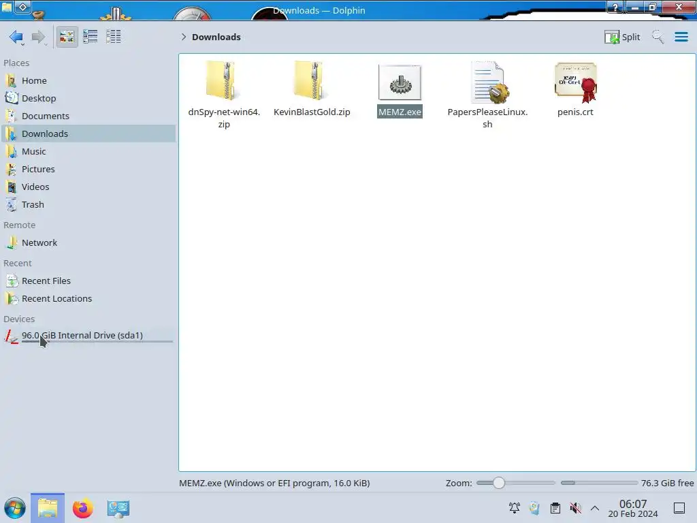Image resolution: width=697 pixels, height=523 pixels.
Task: Go back using the blue back arrow
Action: pos(16,37)
